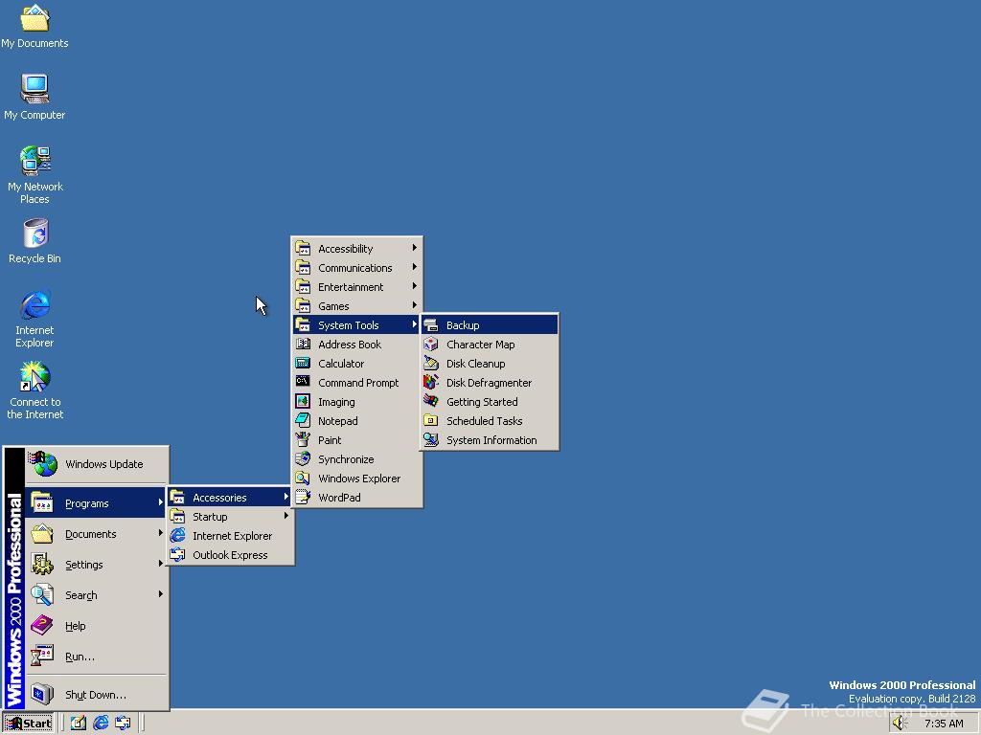981x735 pixels.
Task: Expand the Settings submenu arrow
Action: click(161, 564)
